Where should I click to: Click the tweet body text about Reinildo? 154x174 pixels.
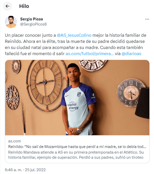(75, 44)
